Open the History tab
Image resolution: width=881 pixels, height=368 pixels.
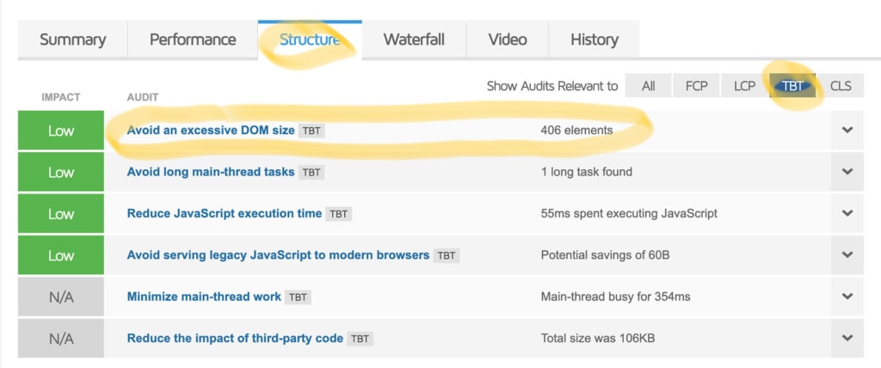click(x=595, y=40)
